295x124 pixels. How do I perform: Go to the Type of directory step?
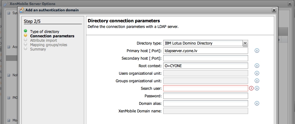[45, 32]
